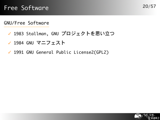
Task: Select the '1983 Stallman, GNU' bullet text
Action: tap(36, 33)
